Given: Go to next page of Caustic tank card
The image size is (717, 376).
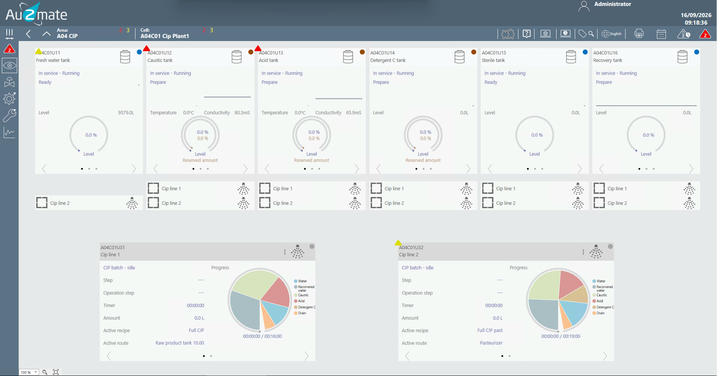Looking at the screenshot, I should (x=245, y=169).
